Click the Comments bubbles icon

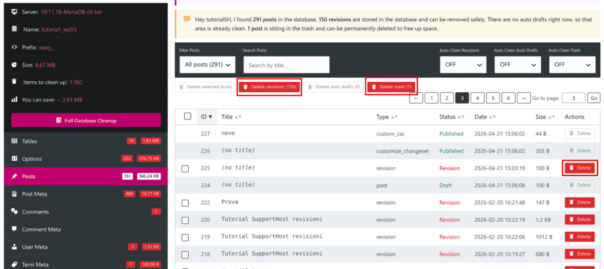pyautogui.click(x=14, y=211)
